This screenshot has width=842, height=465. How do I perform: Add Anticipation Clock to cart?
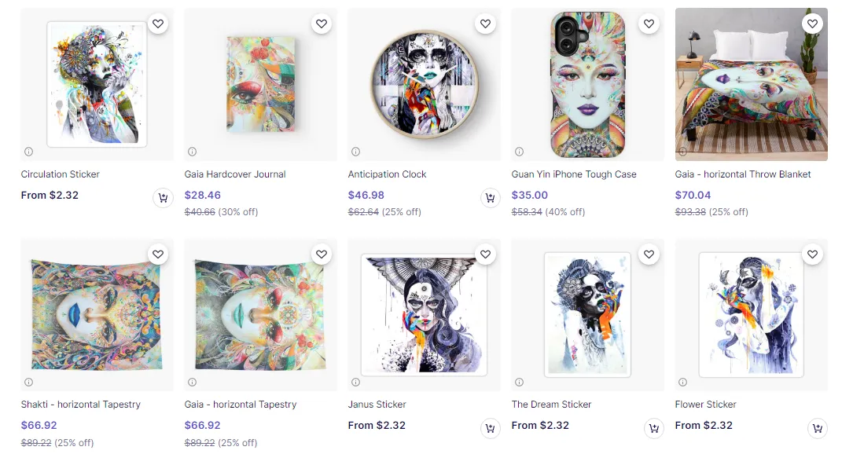click(x=490, y=198)
